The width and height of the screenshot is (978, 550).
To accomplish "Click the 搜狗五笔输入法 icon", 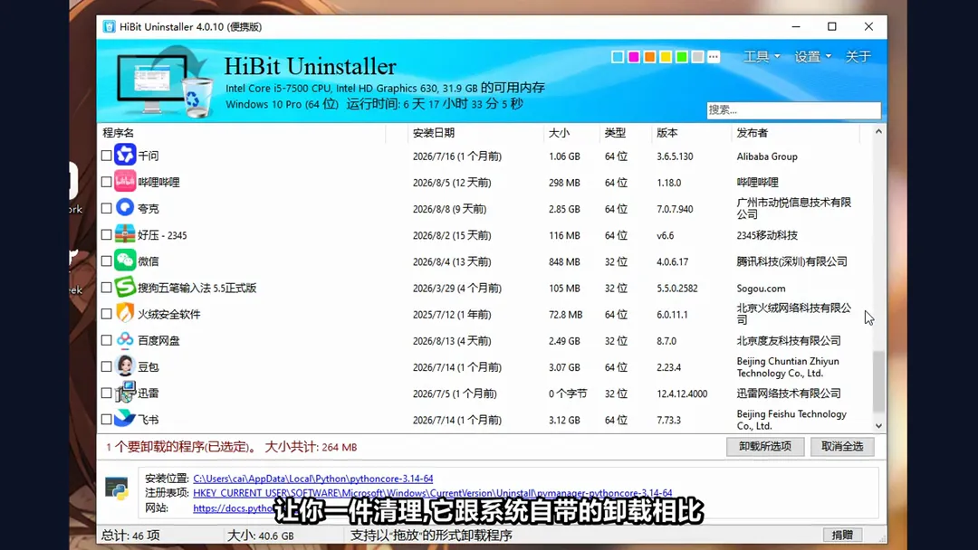I will click(x=125, y=287).
